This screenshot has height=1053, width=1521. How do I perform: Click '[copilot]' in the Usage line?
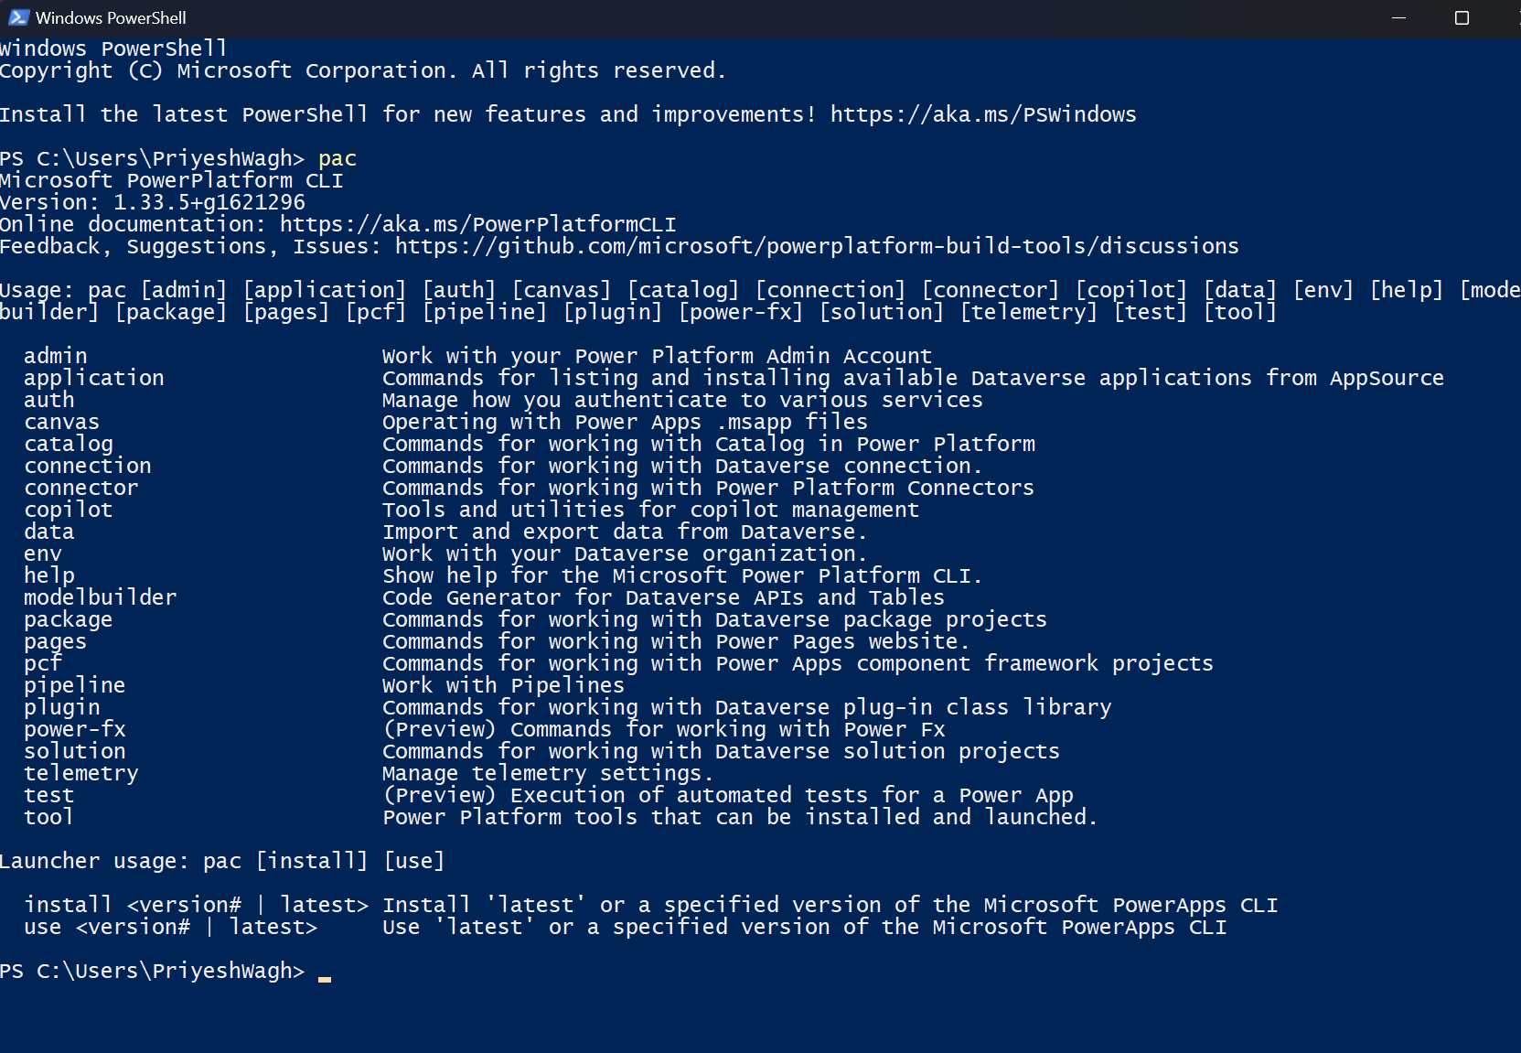[x=1130, y=291]
